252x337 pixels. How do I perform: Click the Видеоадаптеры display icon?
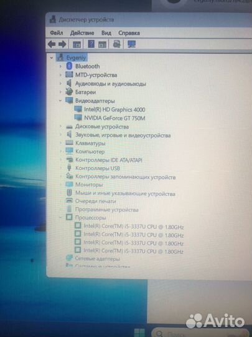69,100
